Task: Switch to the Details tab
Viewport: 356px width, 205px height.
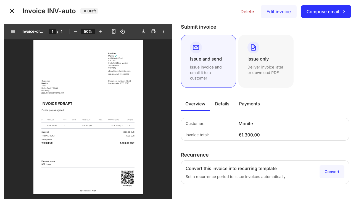Action: tap(222, 104)
